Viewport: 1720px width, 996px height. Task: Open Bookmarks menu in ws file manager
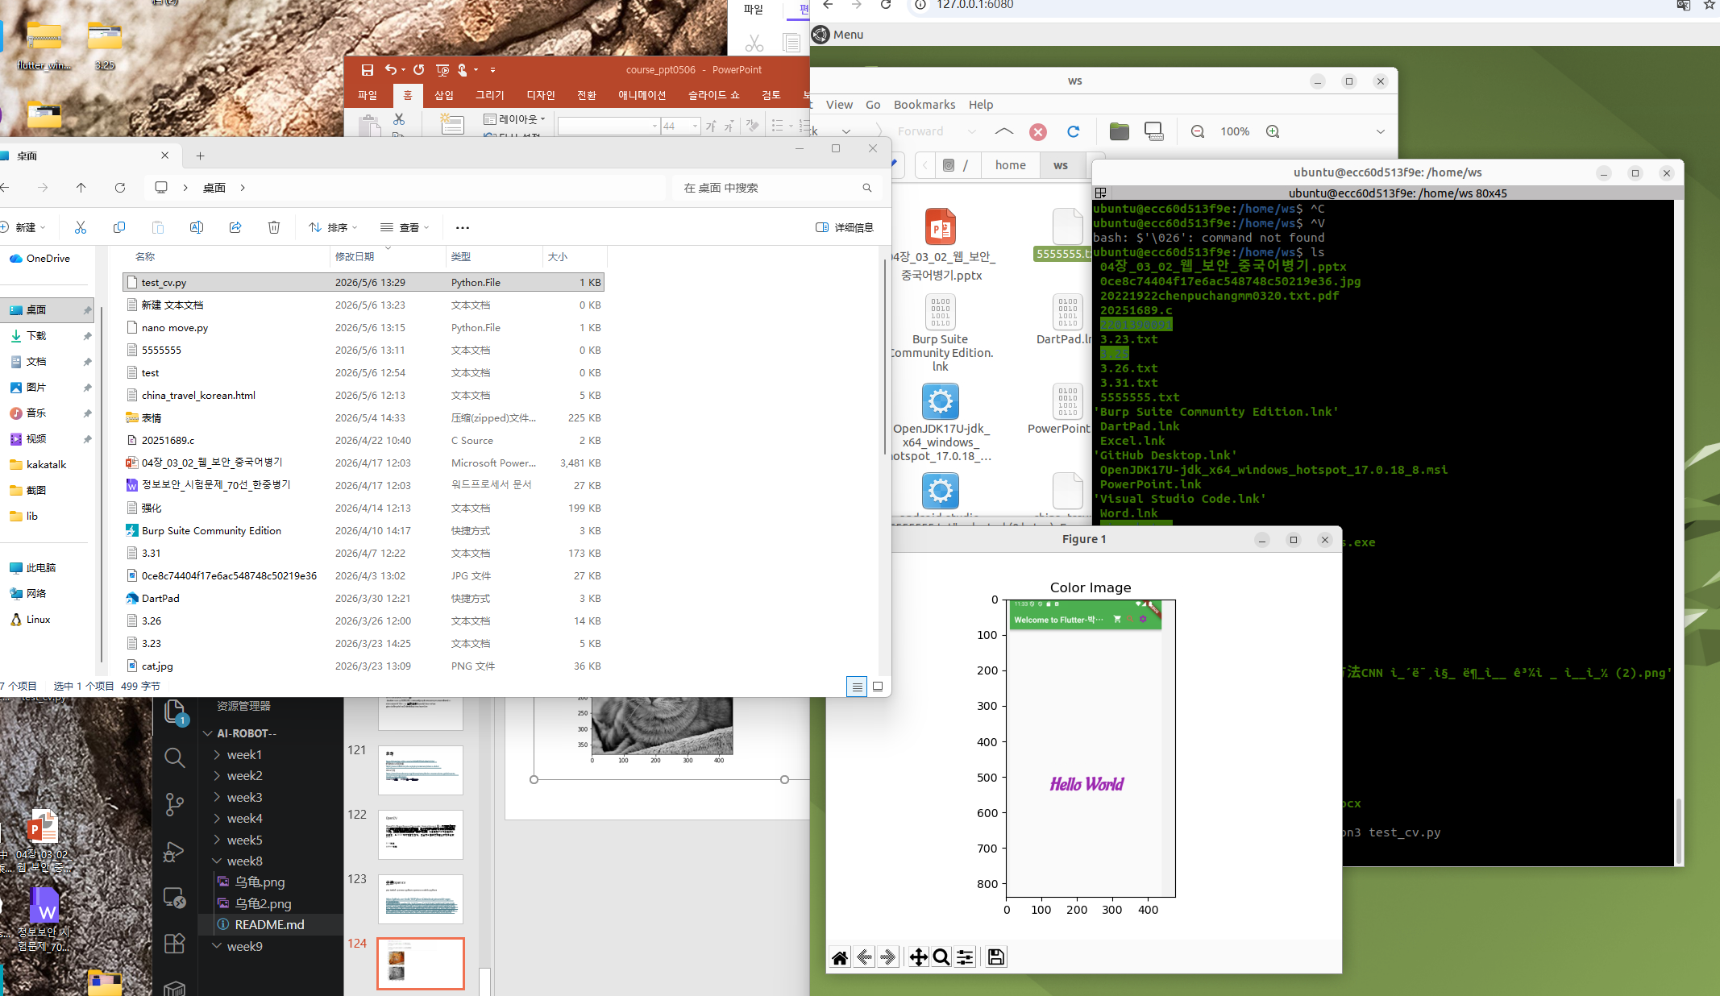[x=924, y=105]
